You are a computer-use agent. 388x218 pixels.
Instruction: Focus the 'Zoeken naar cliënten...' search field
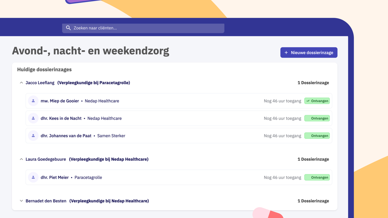coord(143,28)
